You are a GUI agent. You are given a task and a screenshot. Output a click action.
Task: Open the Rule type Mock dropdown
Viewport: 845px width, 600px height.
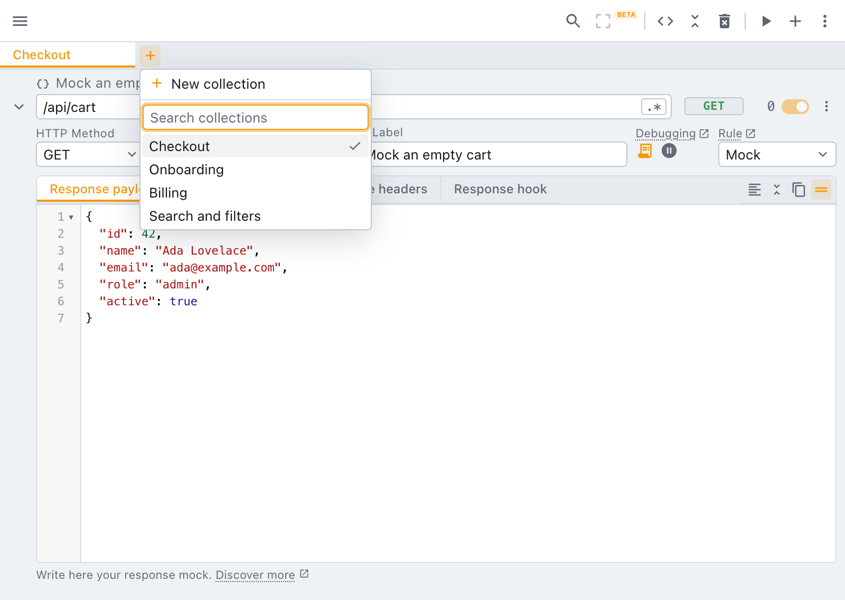777,155
